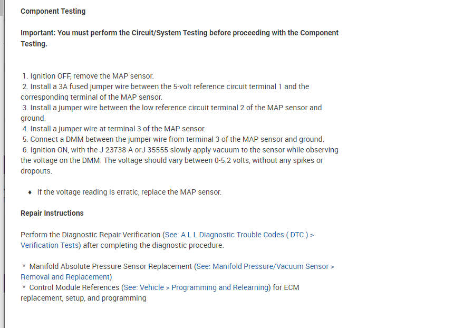Click the 'Manifold Absolute Pressure Sensor Replacement' text
Screen dimensions: 454x328
(x=110, y=266)
